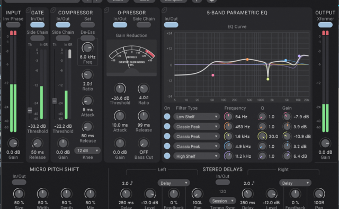Open the left Delay mode dropdown
Image resolution: width=339 pixels, height=209 pixels.
(174, 183)
